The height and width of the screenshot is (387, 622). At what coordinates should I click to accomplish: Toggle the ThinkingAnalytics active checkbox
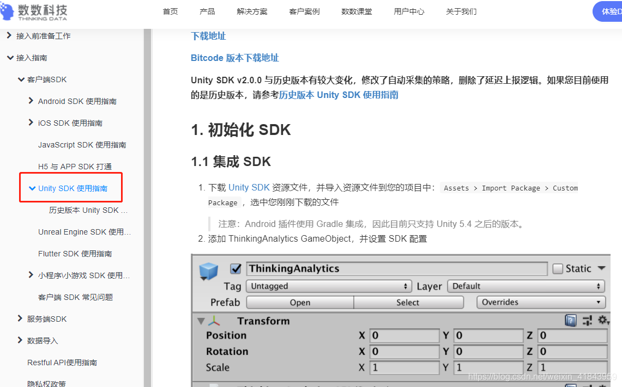[235, 268]
